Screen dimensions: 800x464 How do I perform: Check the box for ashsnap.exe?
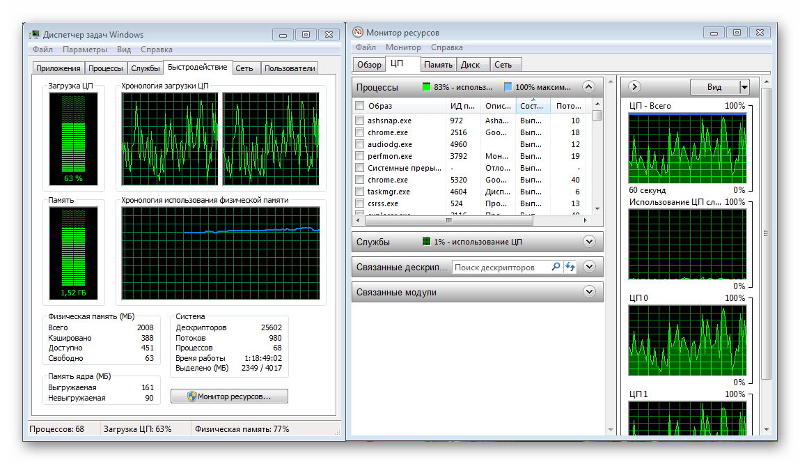(x=360, y=121)
